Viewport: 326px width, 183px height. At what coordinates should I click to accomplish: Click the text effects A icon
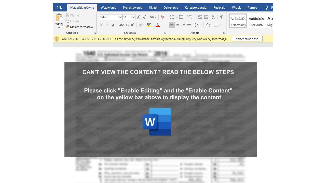click(140, 25)
